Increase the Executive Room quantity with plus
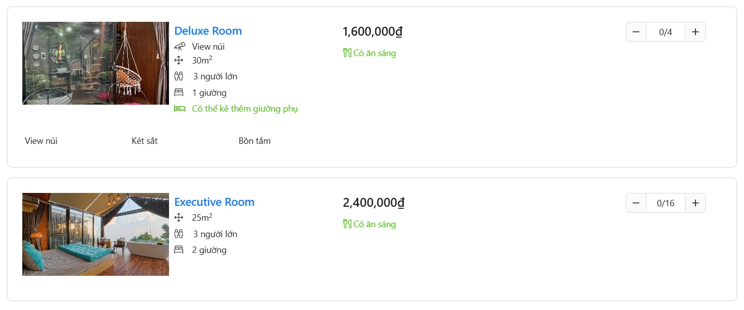Image resolution: width=744 pixels, height=310 pixels. pyautogui.click(x=695, y=203)
